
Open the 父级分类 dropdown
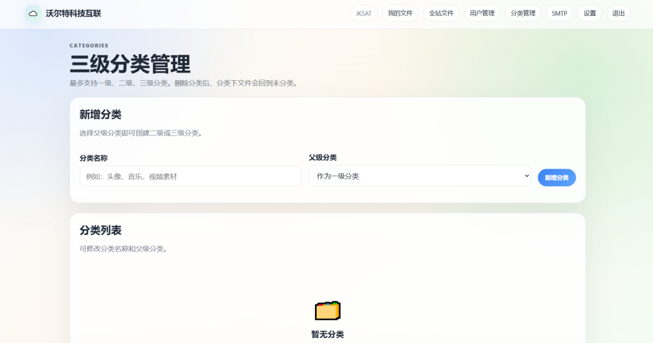(x=420, y=176)
